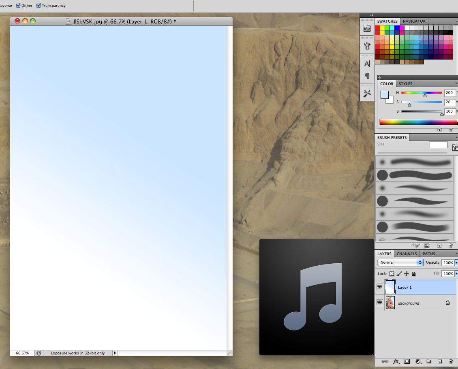Click the zoom percentage field 66.67%

click(22, 353)
